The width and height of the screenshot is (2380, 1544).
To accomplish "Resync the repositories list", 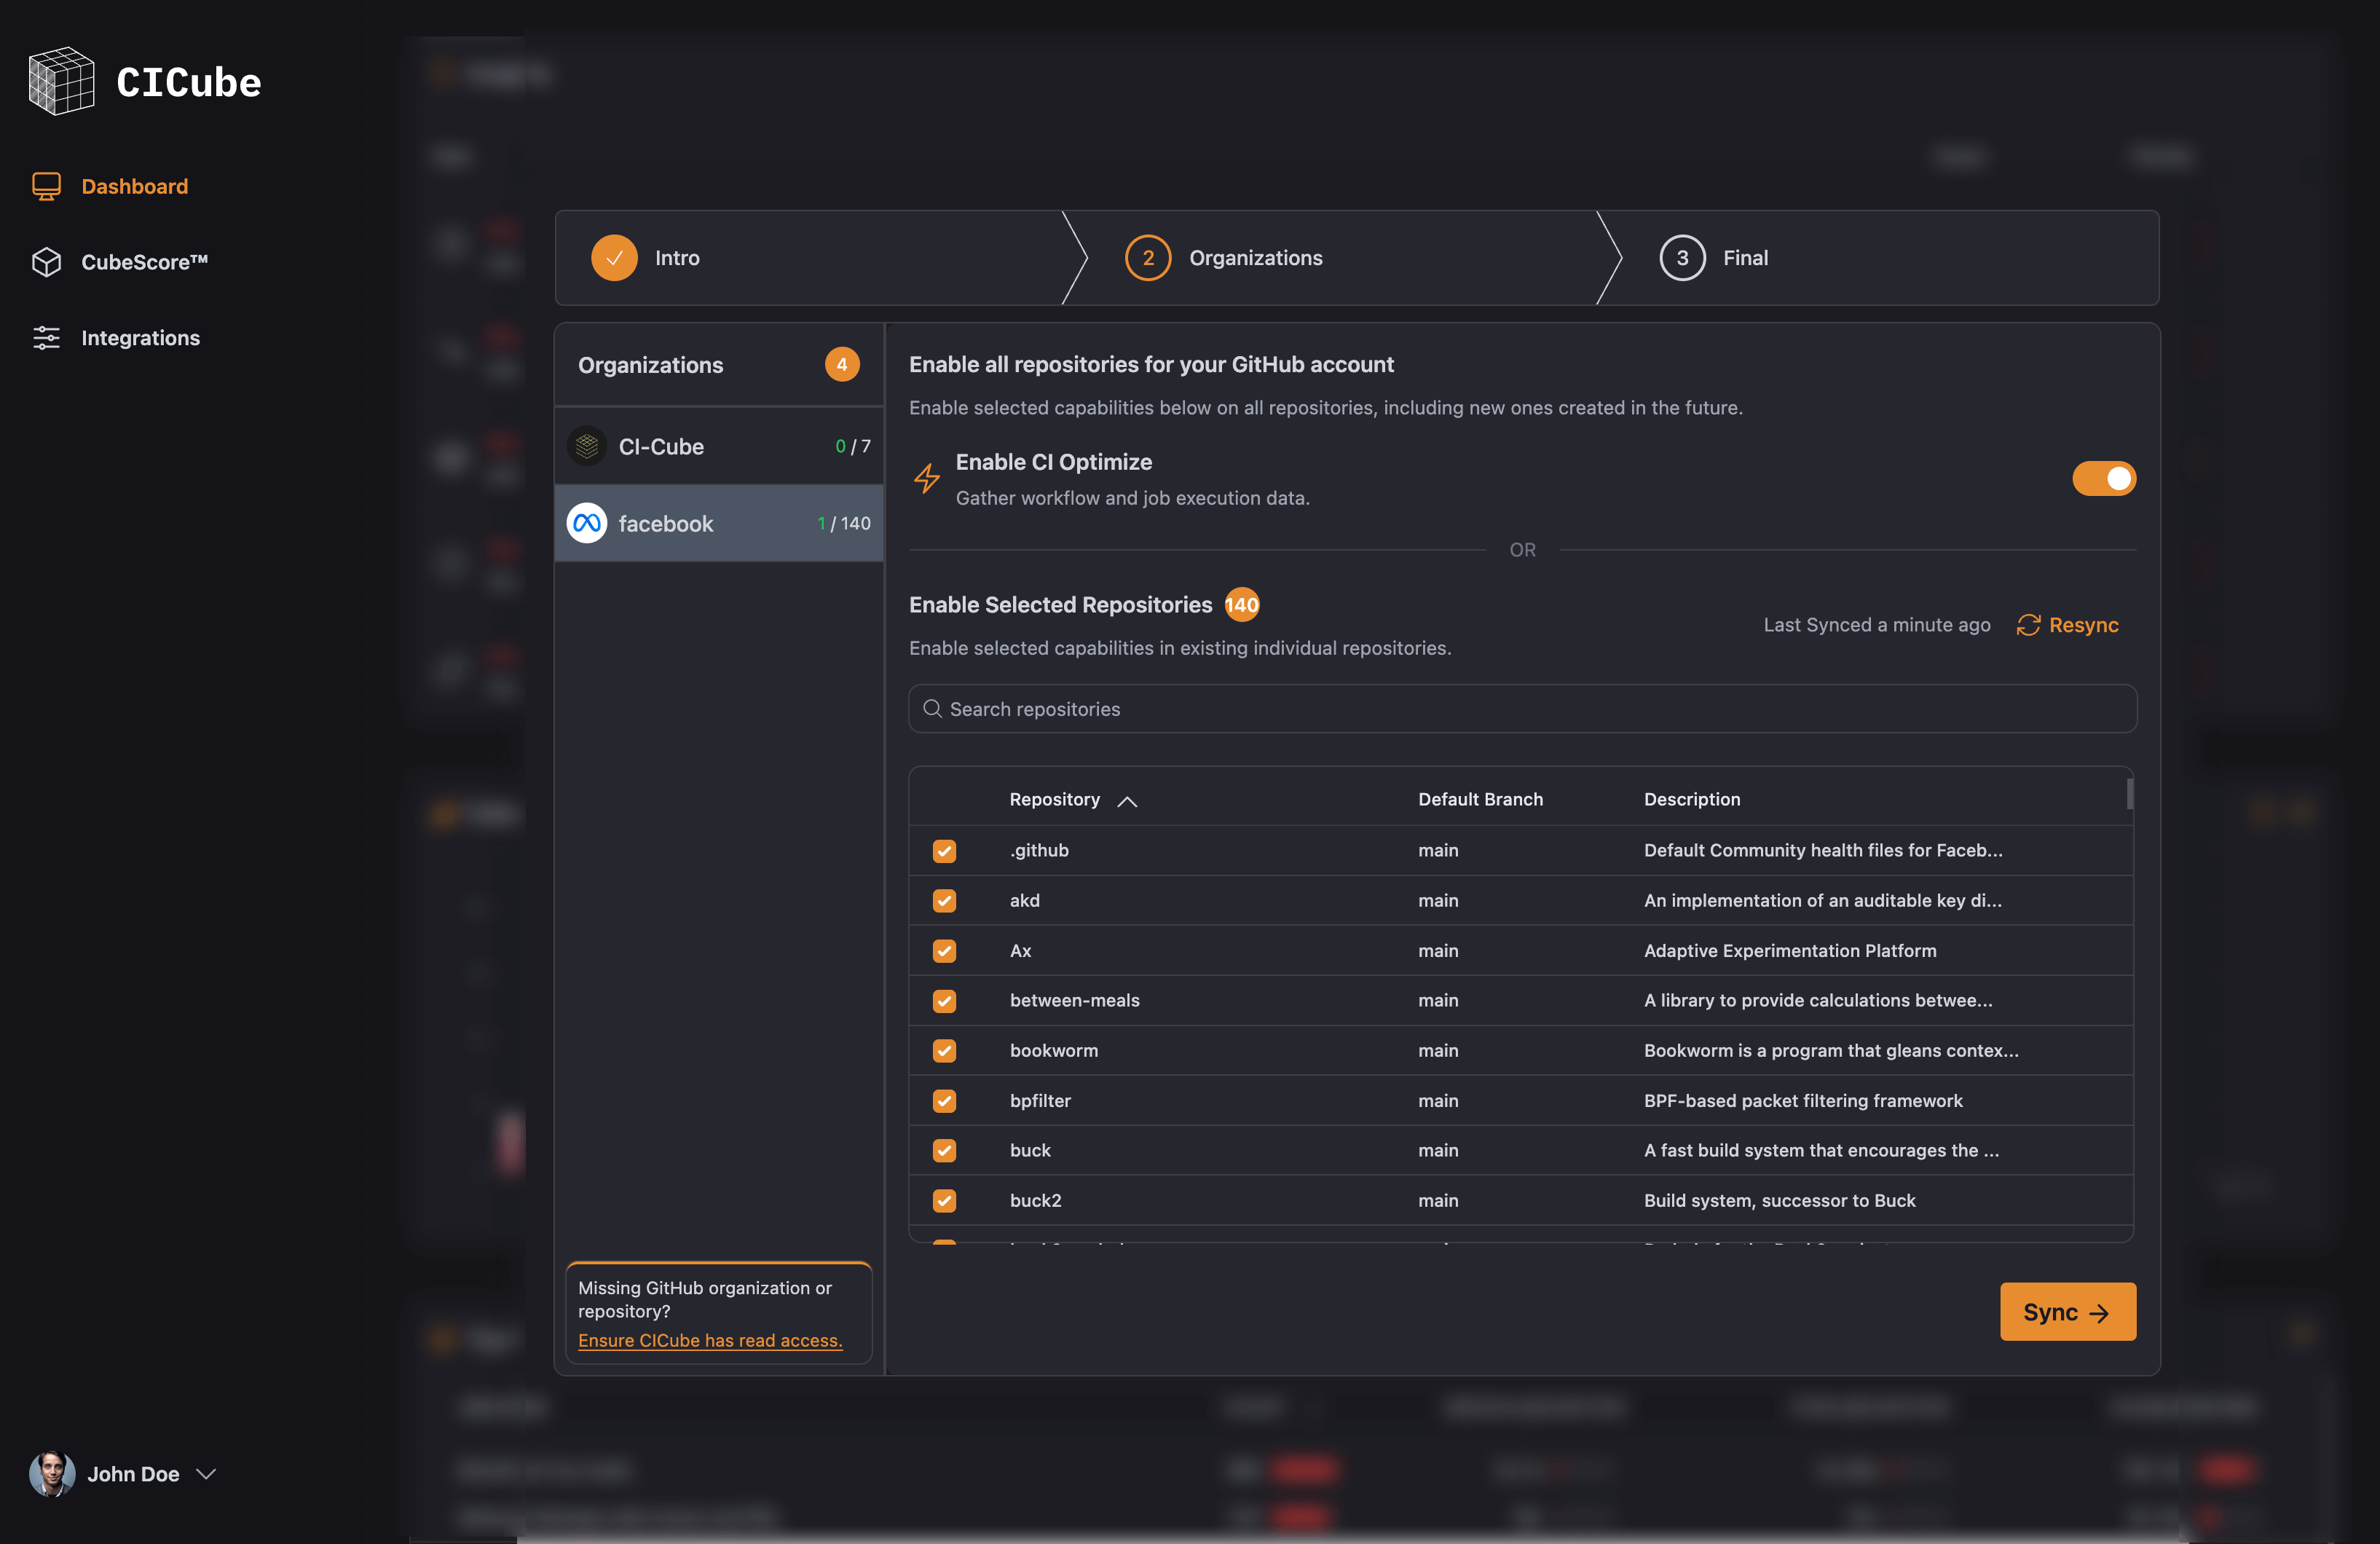I will [2067, 625].
